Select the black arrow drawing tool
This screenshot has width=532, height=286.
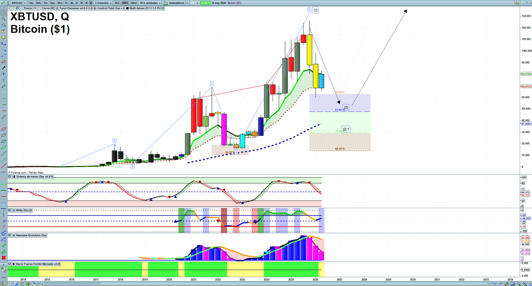(x=3, y=68)
